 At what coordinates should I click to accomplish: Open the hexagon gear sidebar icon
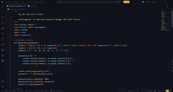click(x=3, y=50)
